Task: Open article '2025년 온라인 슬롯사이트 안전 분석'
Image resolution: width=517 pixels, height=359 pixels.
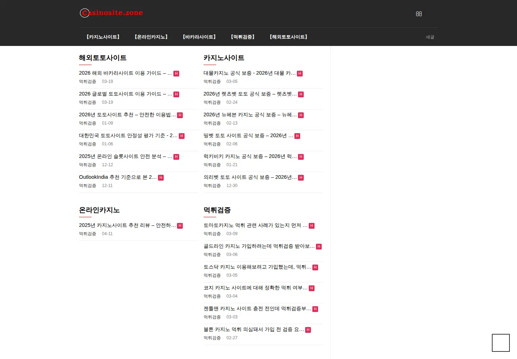Action: [126, 157]
